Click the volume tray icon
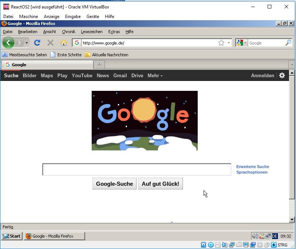The image size is (296, 249). pos(255,236)
